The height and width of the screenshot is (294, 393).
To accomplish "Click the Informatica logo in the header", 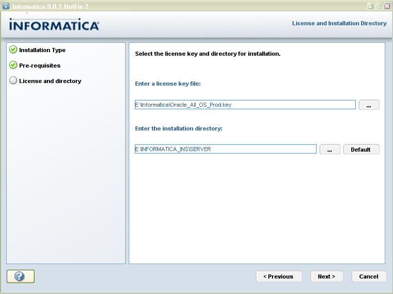I will coord(54,24).
